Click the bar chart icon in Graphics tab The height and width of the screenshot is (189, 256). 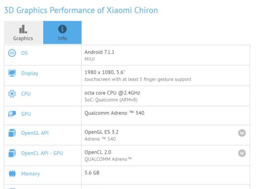click(x=23, y=29)
